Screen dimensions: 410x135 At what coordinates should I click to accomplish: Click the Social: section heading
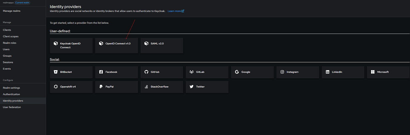pos(55,59)
